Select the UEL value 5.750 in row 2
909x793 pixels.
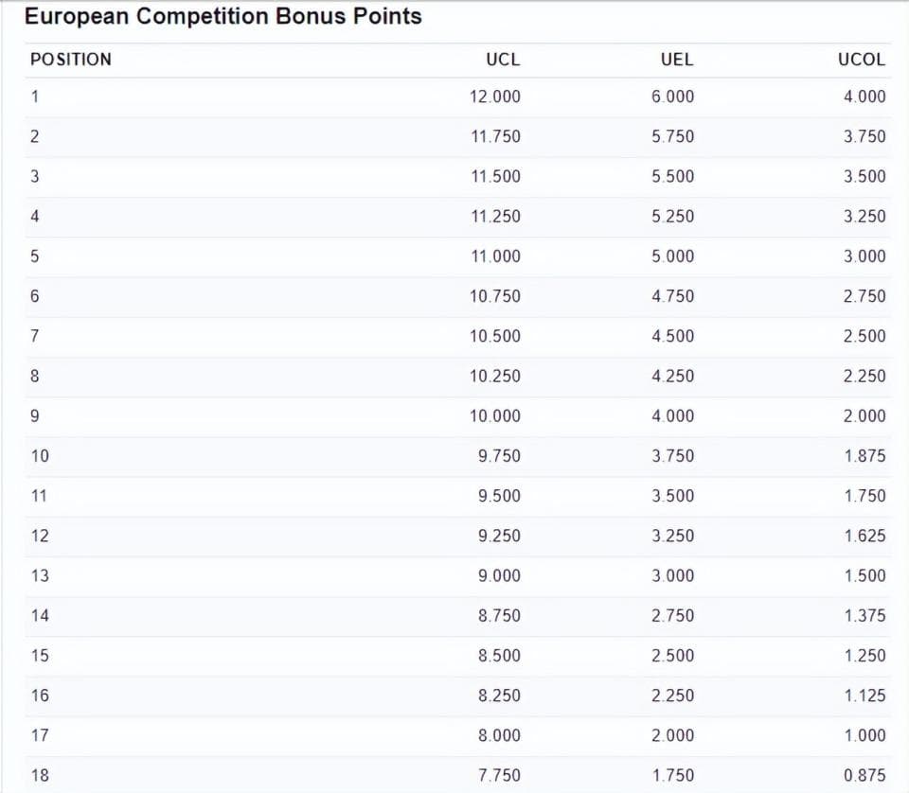pyautogui.click(x=672, y=136)
